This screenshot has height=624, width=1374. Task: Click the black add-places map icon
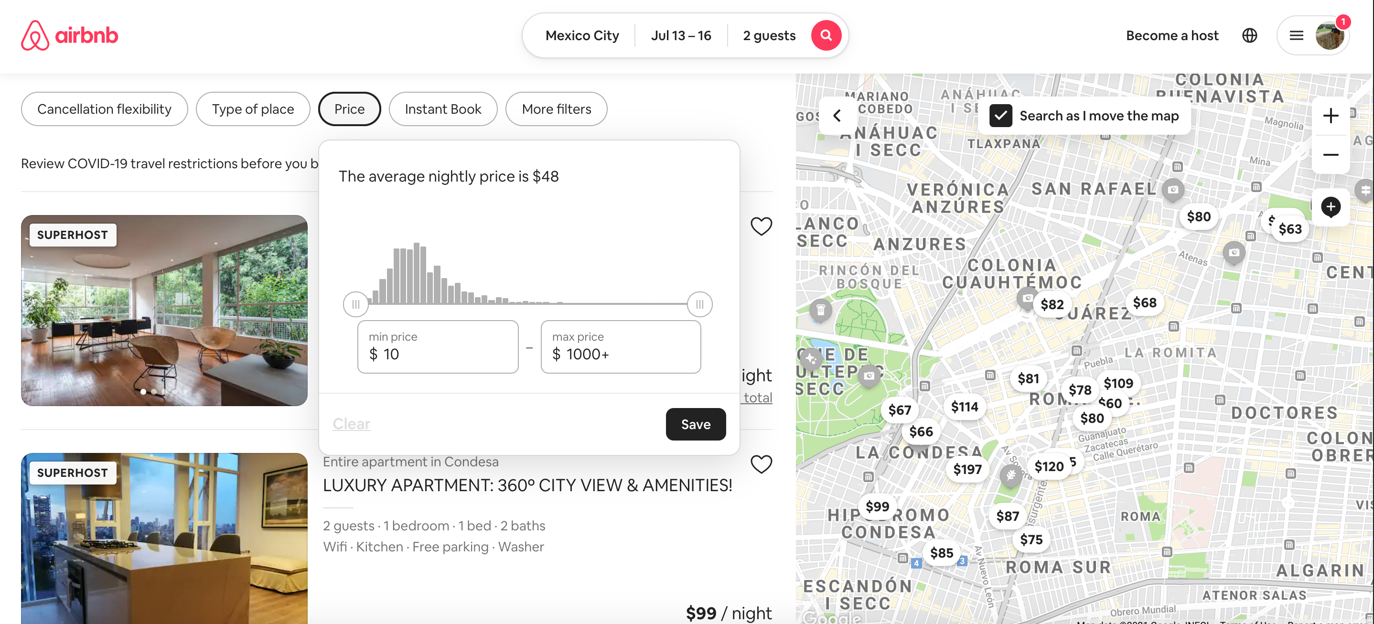[1330, 207]
